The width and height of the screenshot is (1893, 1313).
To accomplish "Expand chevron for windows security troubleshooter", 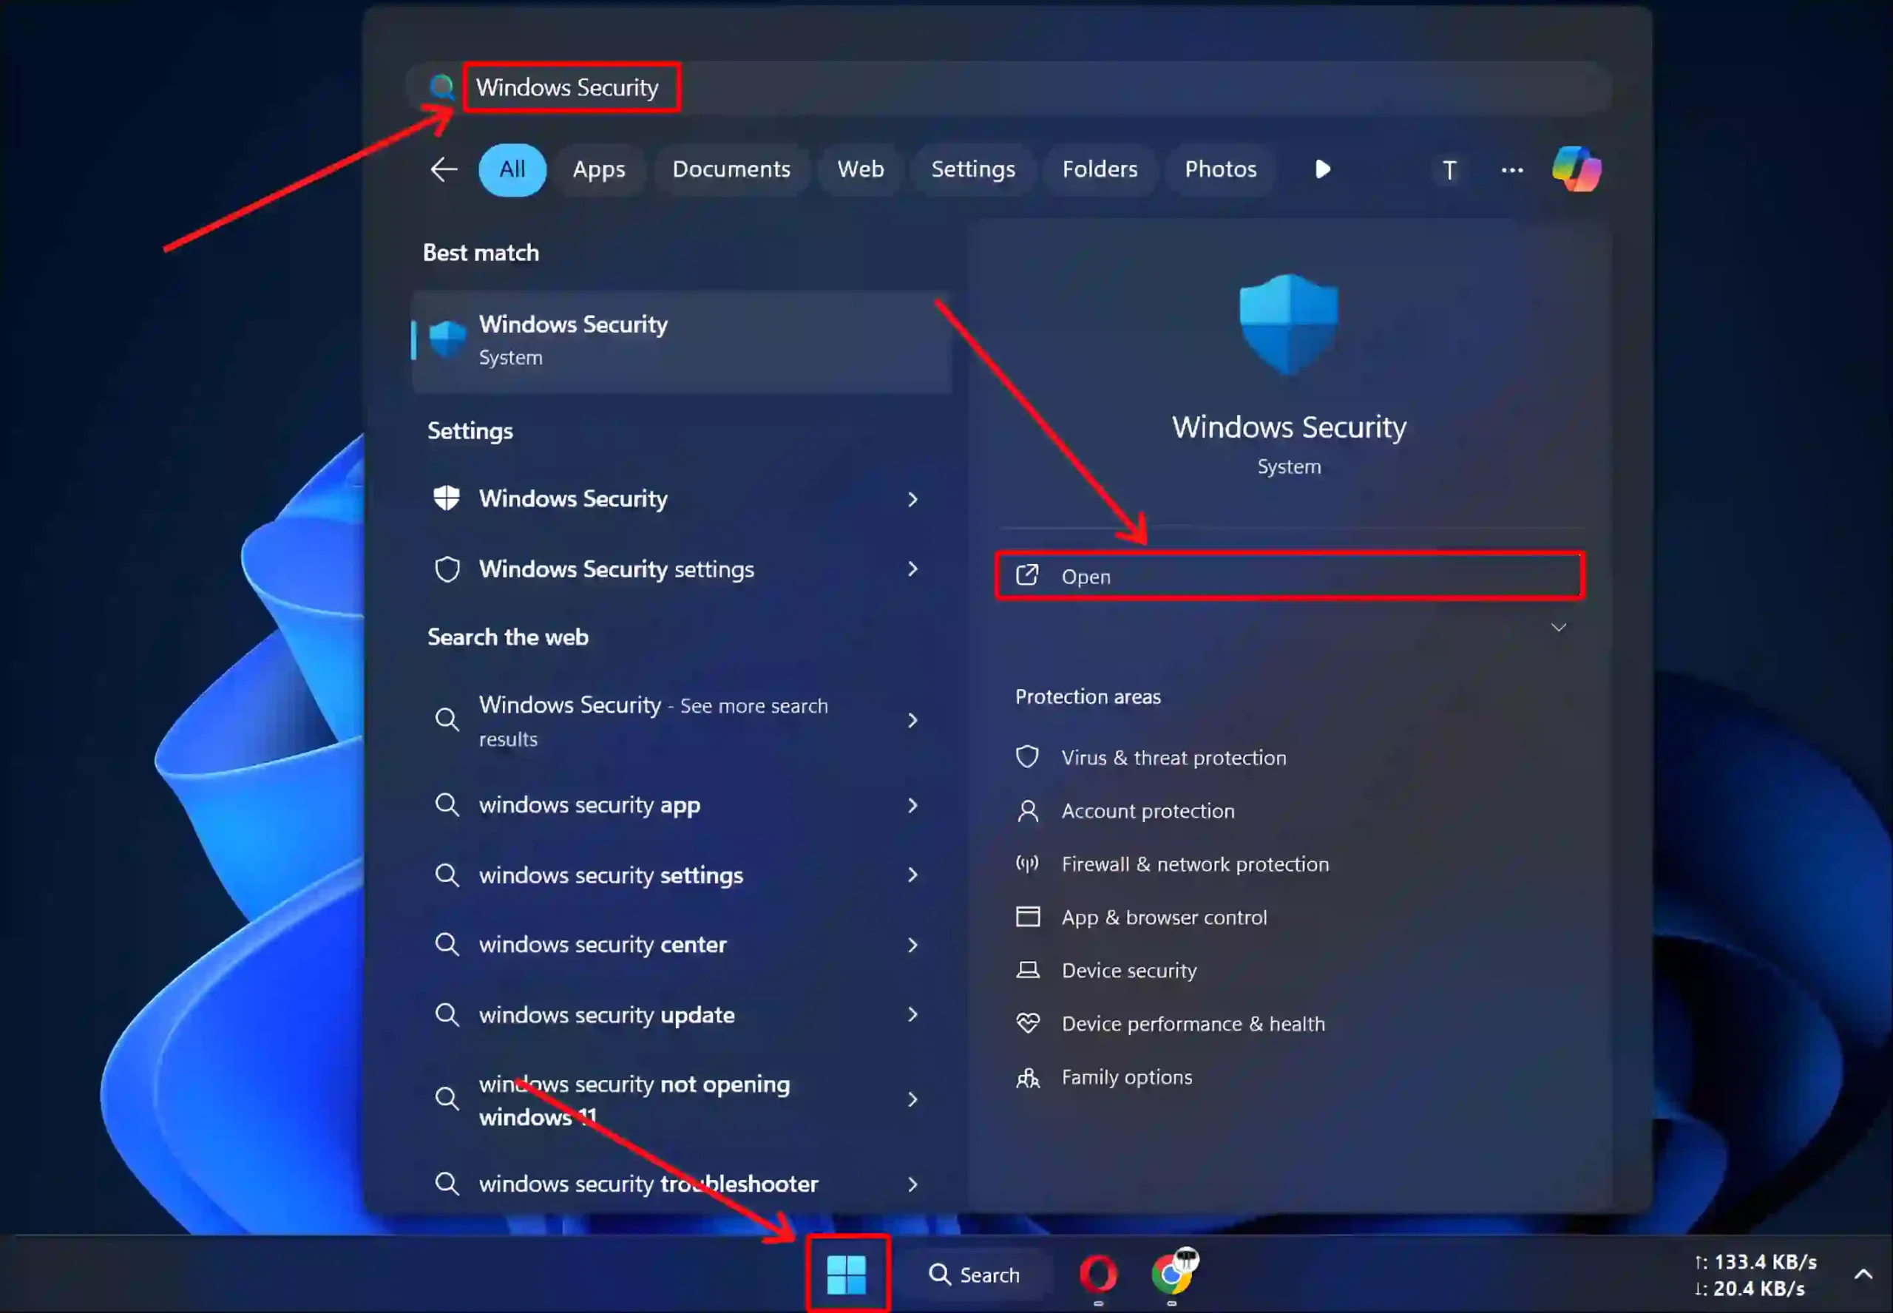I will coord(912,1184).
